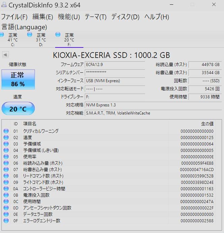Click the status orb for ID 03 予備領域
This screenshot has width=224, height=233.
[x=6, y=144]
